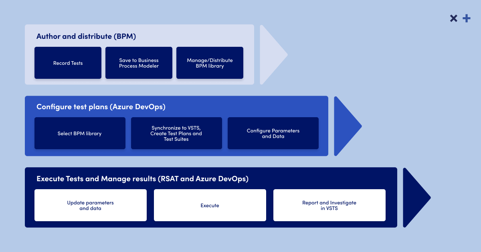Click the Manage/Distribute BPM library box
The image size is (481, 252).
[x=210, y=63]
